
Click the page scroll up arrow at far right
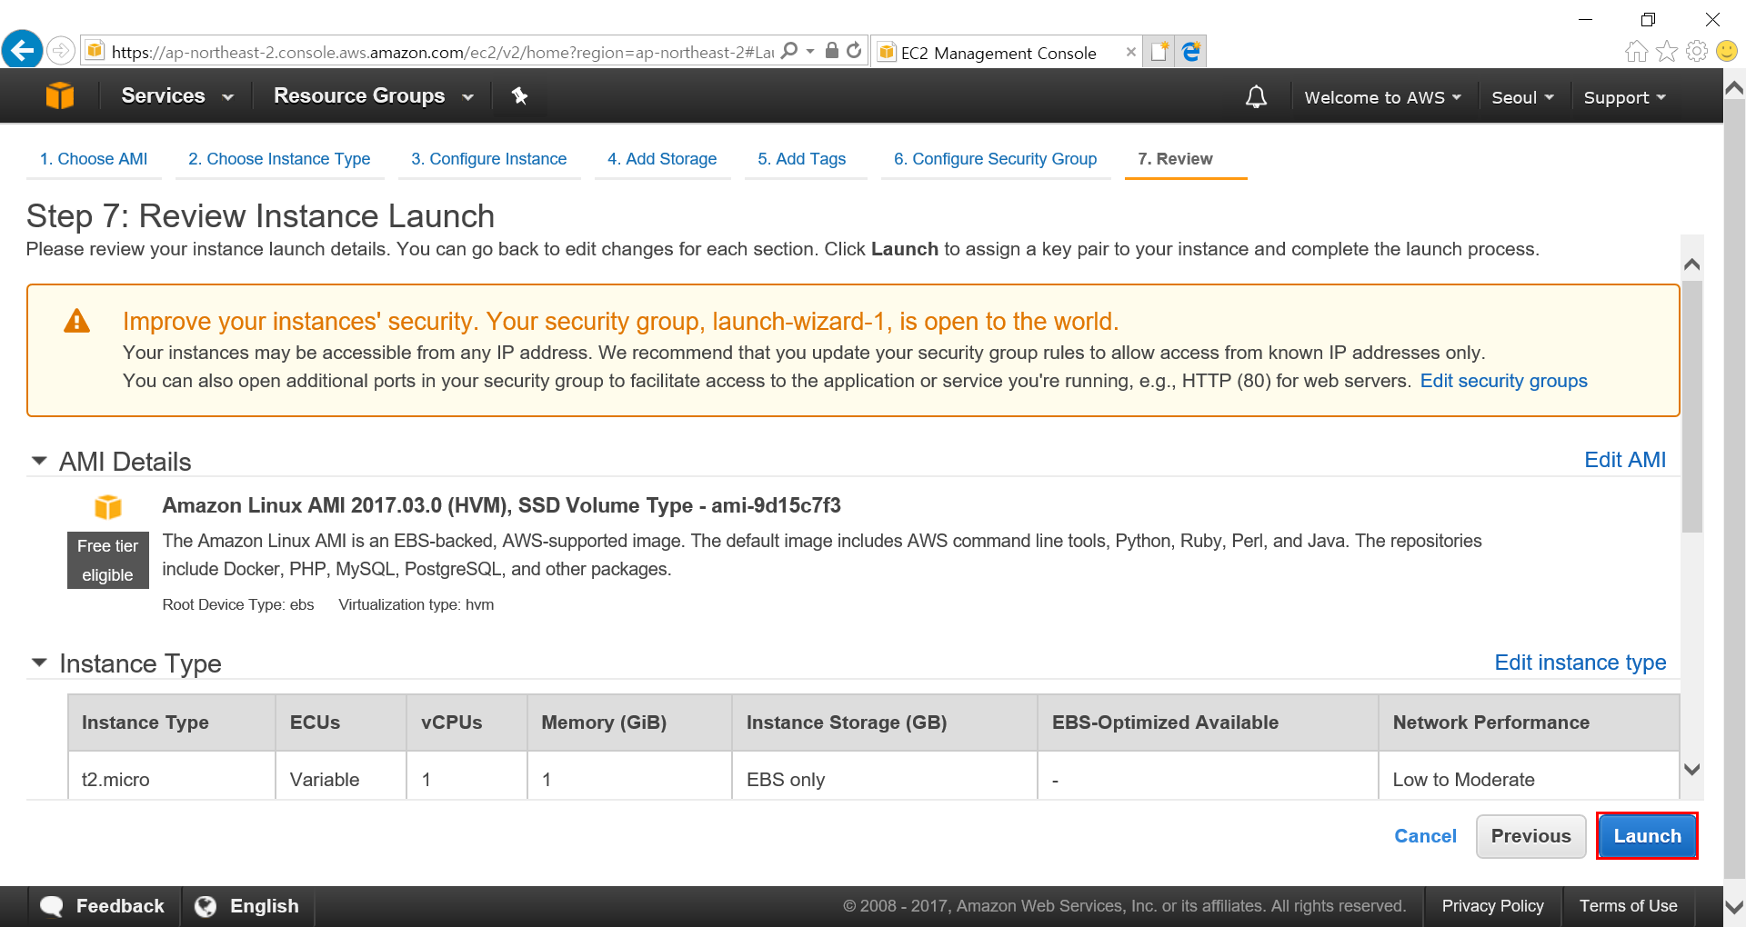[1734, 88]
